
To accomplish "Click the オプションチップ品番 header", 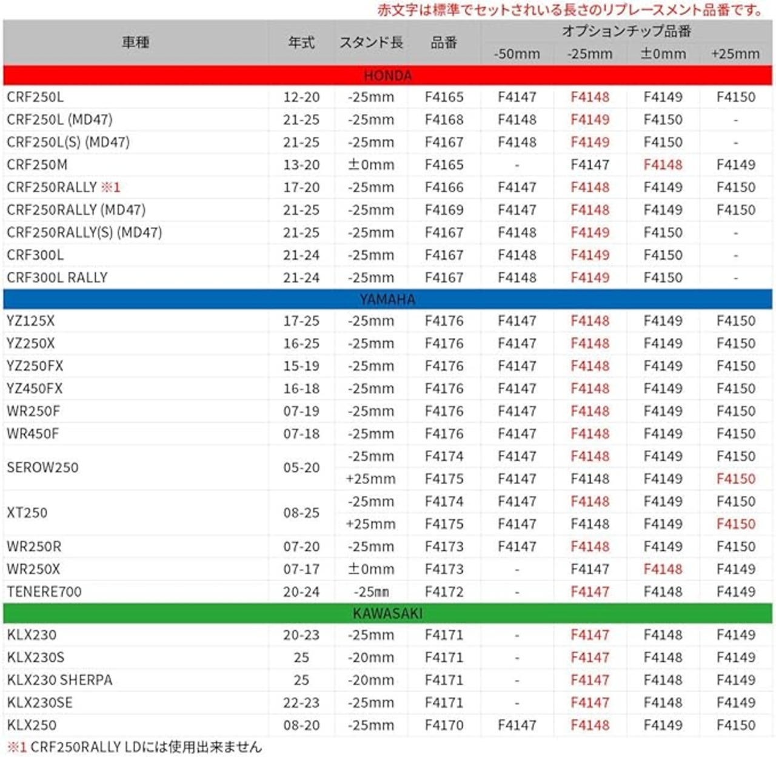I will click(x=626, y=31).
